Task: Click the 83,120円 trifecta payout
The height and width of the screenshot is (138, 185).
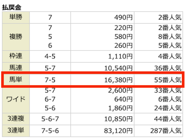Action: [x=118, y=131]
